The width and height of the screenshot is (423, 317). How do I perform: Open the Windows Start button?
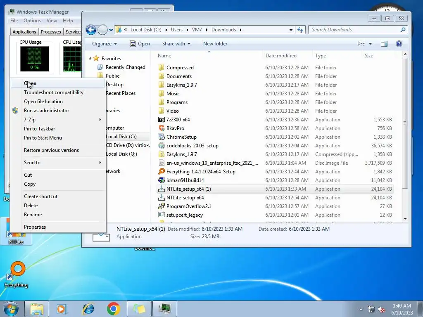[x=11, y=309]
